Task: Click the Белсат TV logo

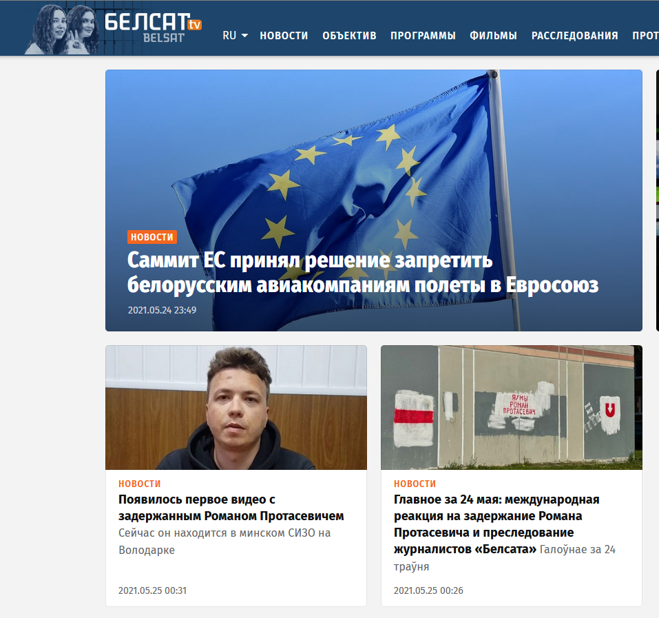Action: [x=153, y=28]
